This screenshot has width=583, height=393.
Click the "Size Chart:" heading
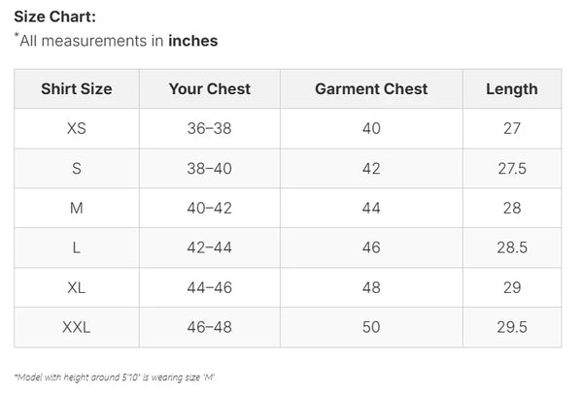(54, 16)
